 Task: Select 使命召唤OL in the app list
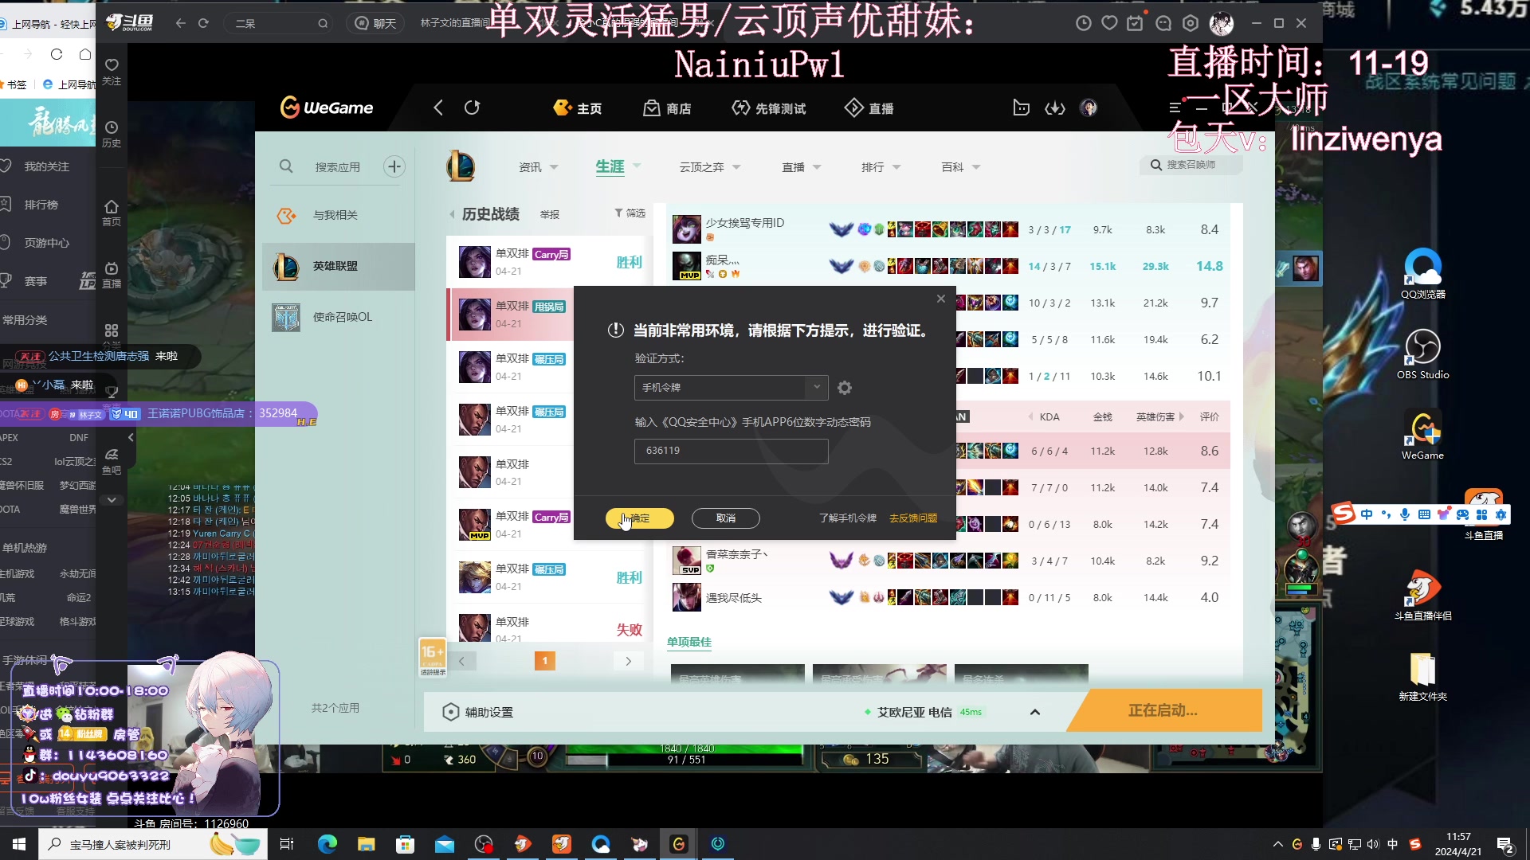pos(339,317)
